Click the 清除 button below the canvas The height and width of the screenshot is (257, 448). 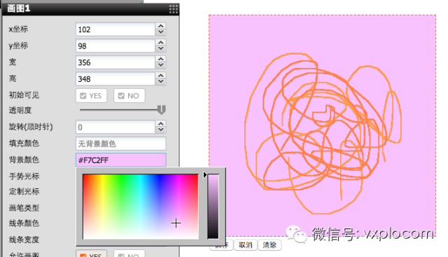(269, 245)
